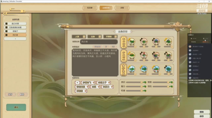Switch to the 出身历世 tab
This screenshot has height=118, width=212.
(x=106, y=8)
